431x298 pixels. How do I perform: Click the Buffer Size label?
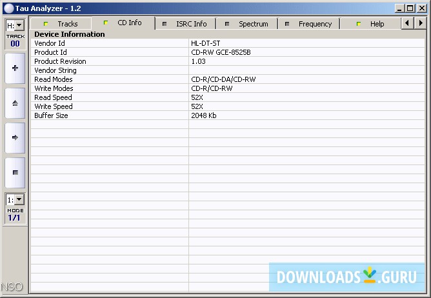[x=51, y=115]
